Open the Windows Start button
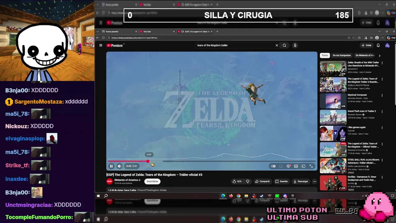The image size is (396, 223). click(x=98, y=196)
